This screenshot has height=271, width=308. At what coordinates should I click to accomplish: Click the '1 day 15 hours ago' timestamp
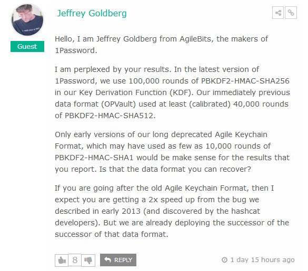pos(262,260)
